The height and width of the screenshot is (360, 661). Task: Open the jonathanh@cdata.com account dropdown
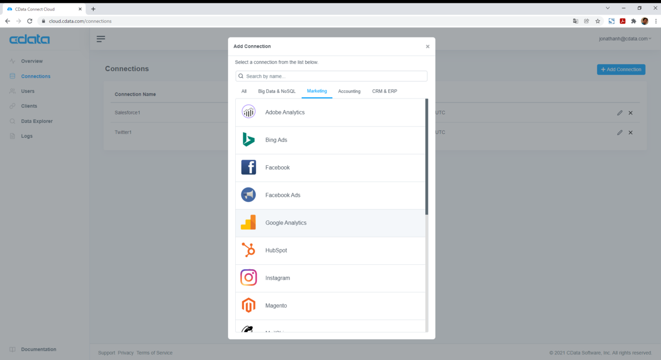[x=625, y=39]
